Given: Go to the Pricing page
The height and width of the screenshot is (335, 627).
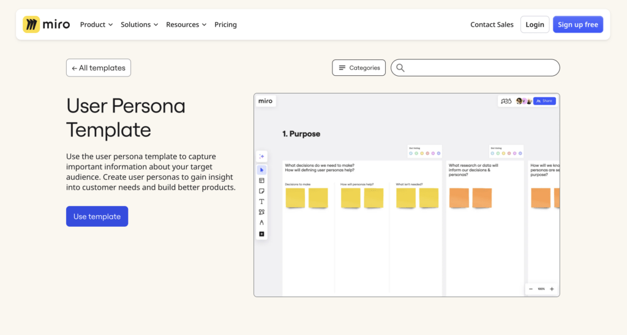Looking at the screenshot, I should point(225,24).
